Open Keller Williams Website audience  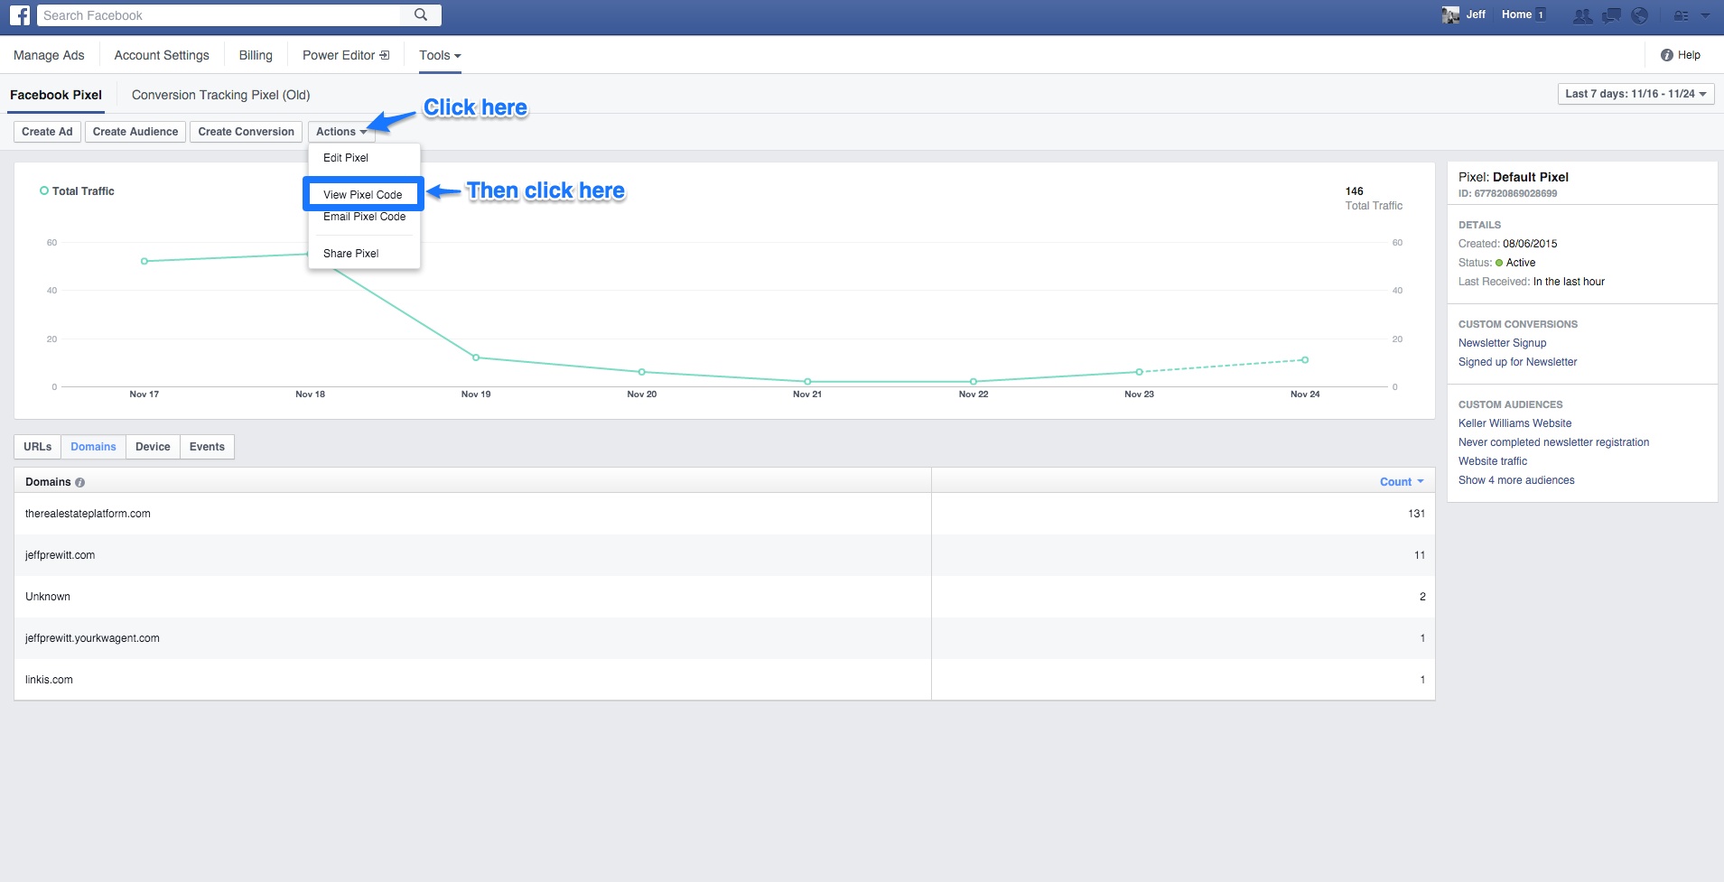coord(1514,423)
